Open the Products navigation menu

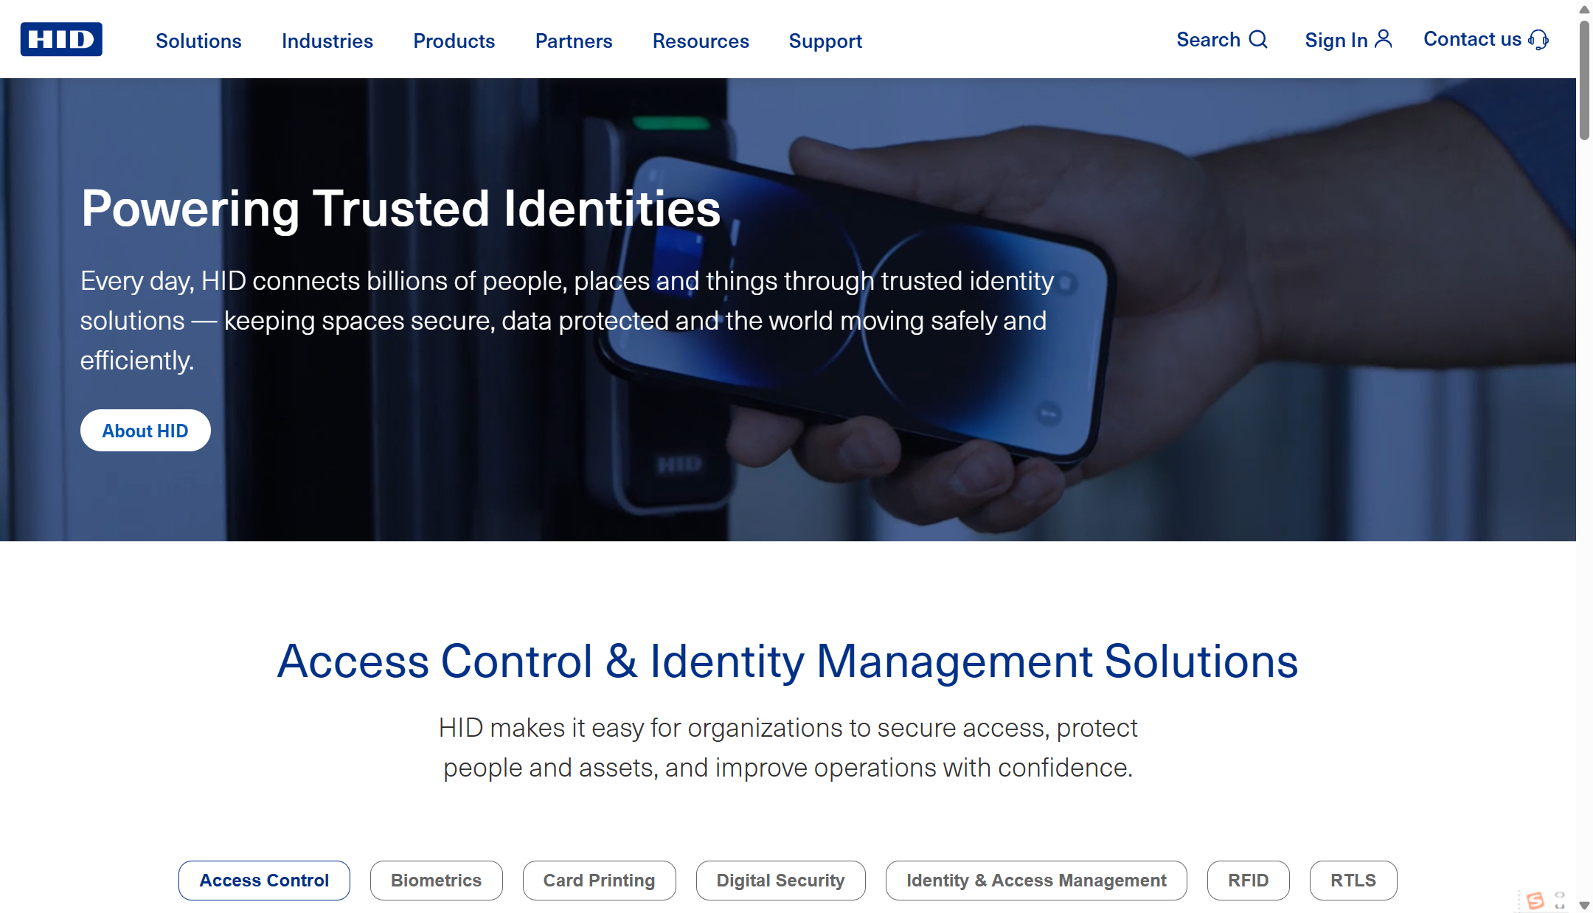tap(454, 41)
